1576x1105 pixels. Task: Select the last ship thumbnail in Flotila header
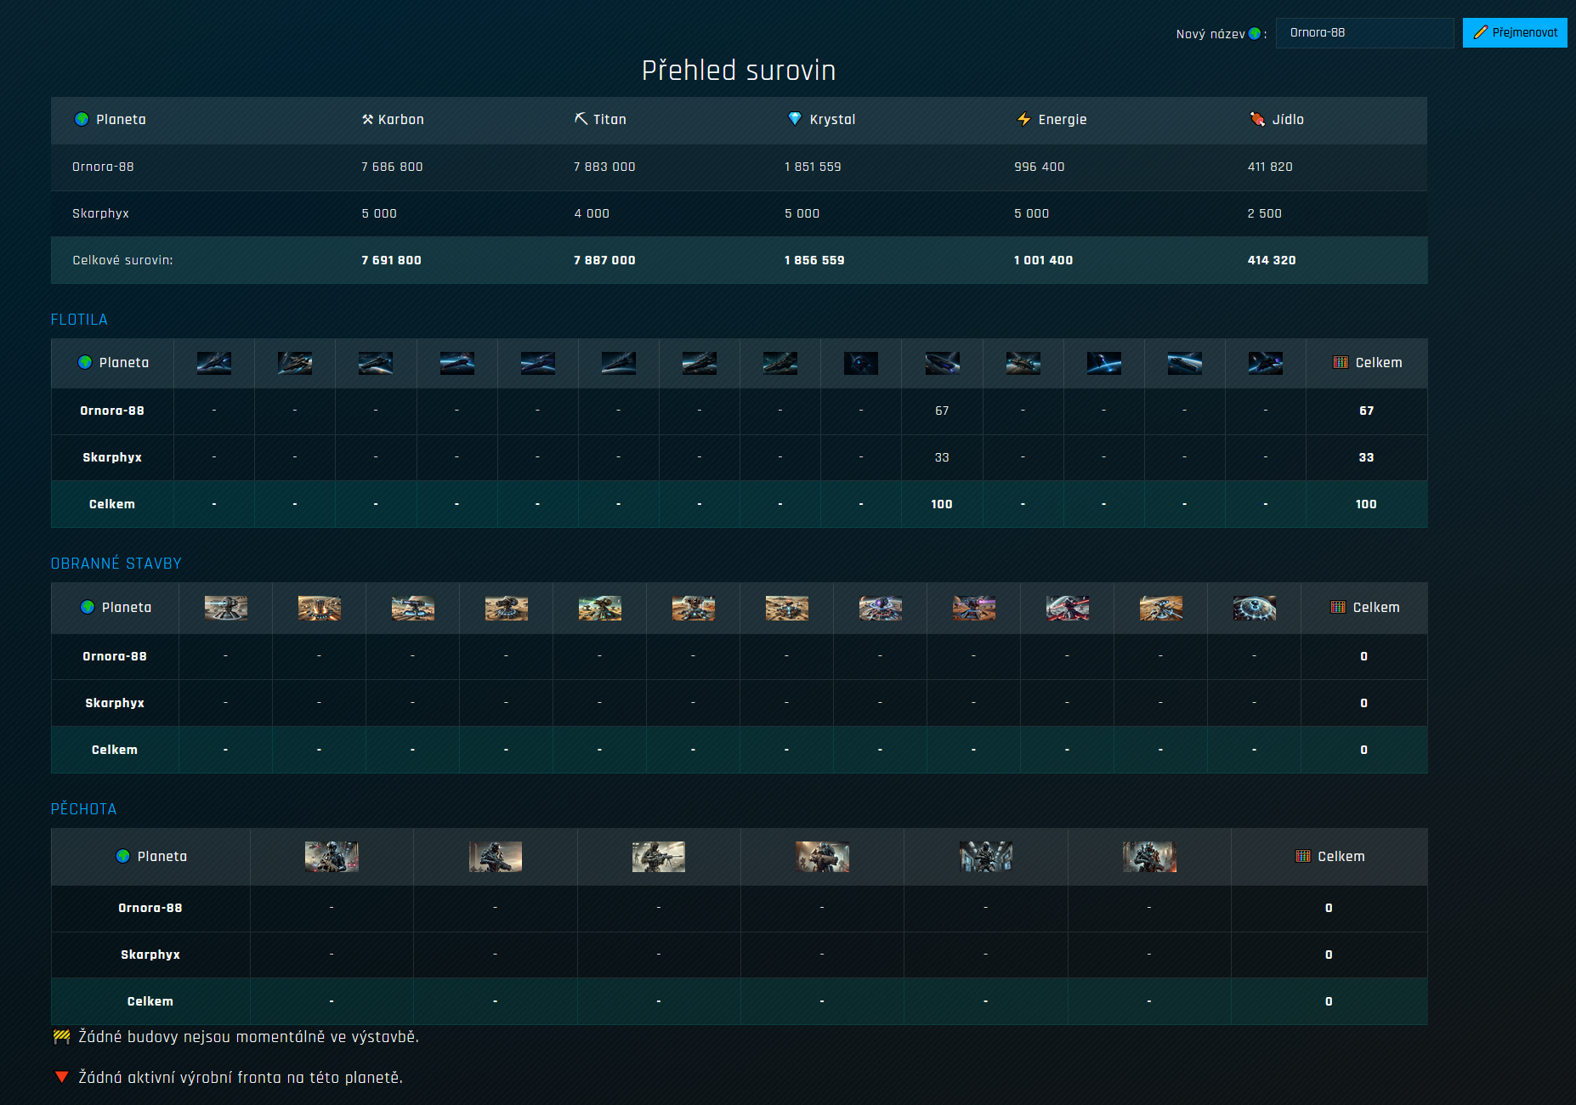(x=1265, y=363)
